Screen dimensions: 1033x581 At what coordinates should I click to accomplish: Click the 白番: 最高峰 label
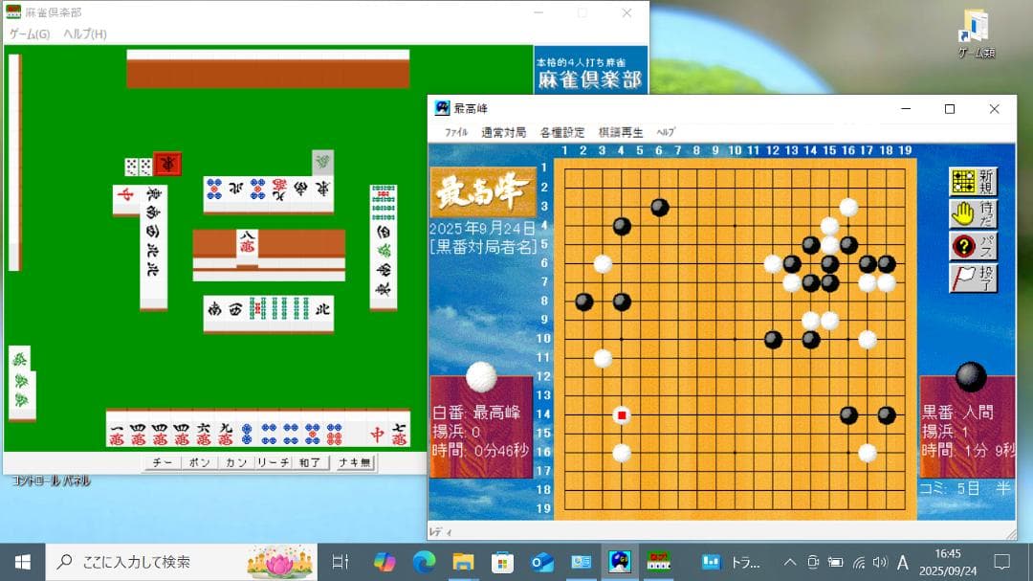[476, 413]
